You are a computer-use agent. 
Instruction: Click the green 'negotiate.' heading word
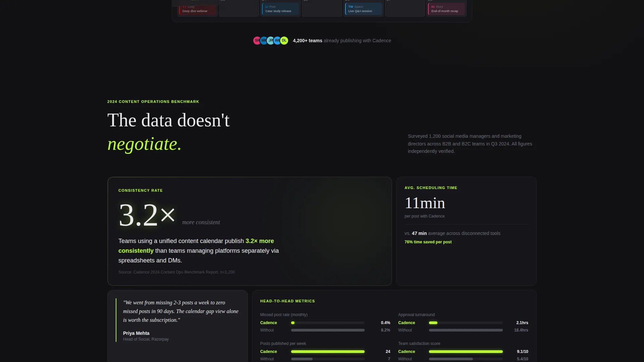point(144,144)
